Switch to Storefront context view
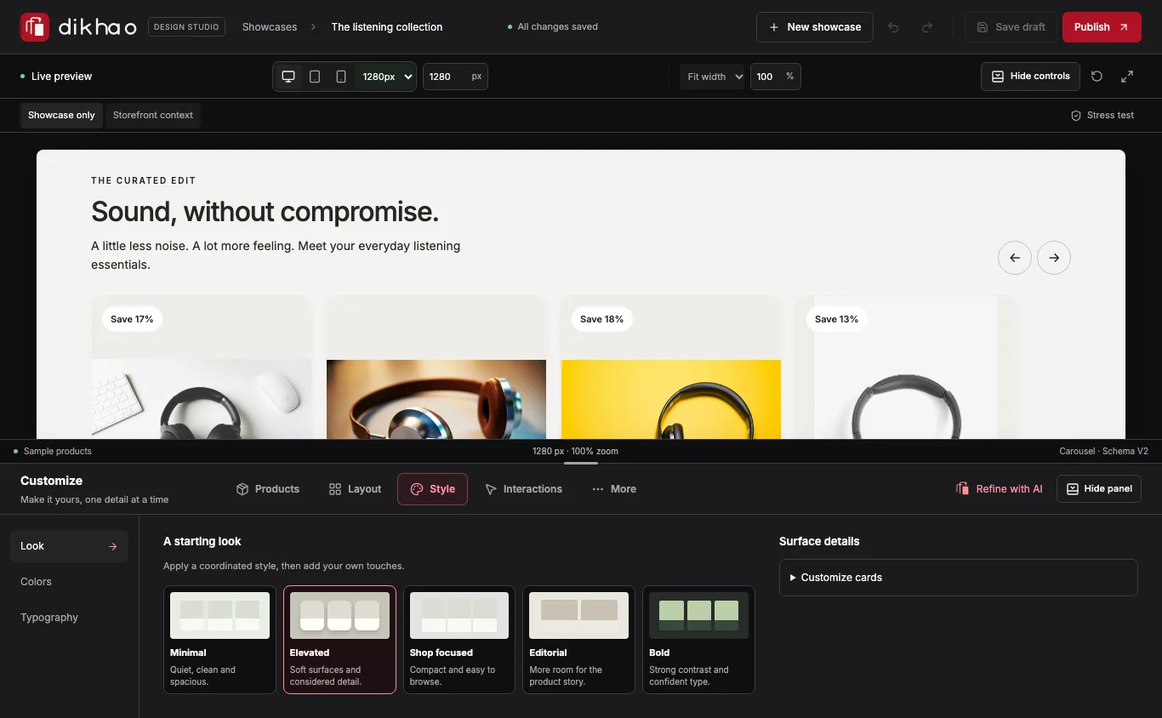Viewport: 1162px width, 718px height. point(153,116)
